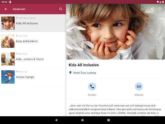The height and width of the screenshot is (124, 165).
Task: Tap the status bar clock showing 10:16
Action: click(x=4, y=2)
